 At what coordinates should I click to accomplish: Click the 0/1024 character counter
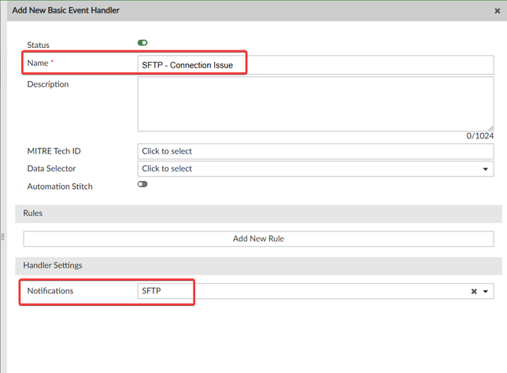pos(480,136)
